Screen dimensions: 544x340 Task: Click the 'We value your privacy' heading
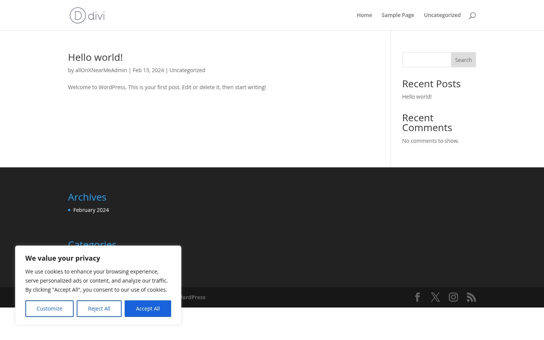click(x=63, y=258)
